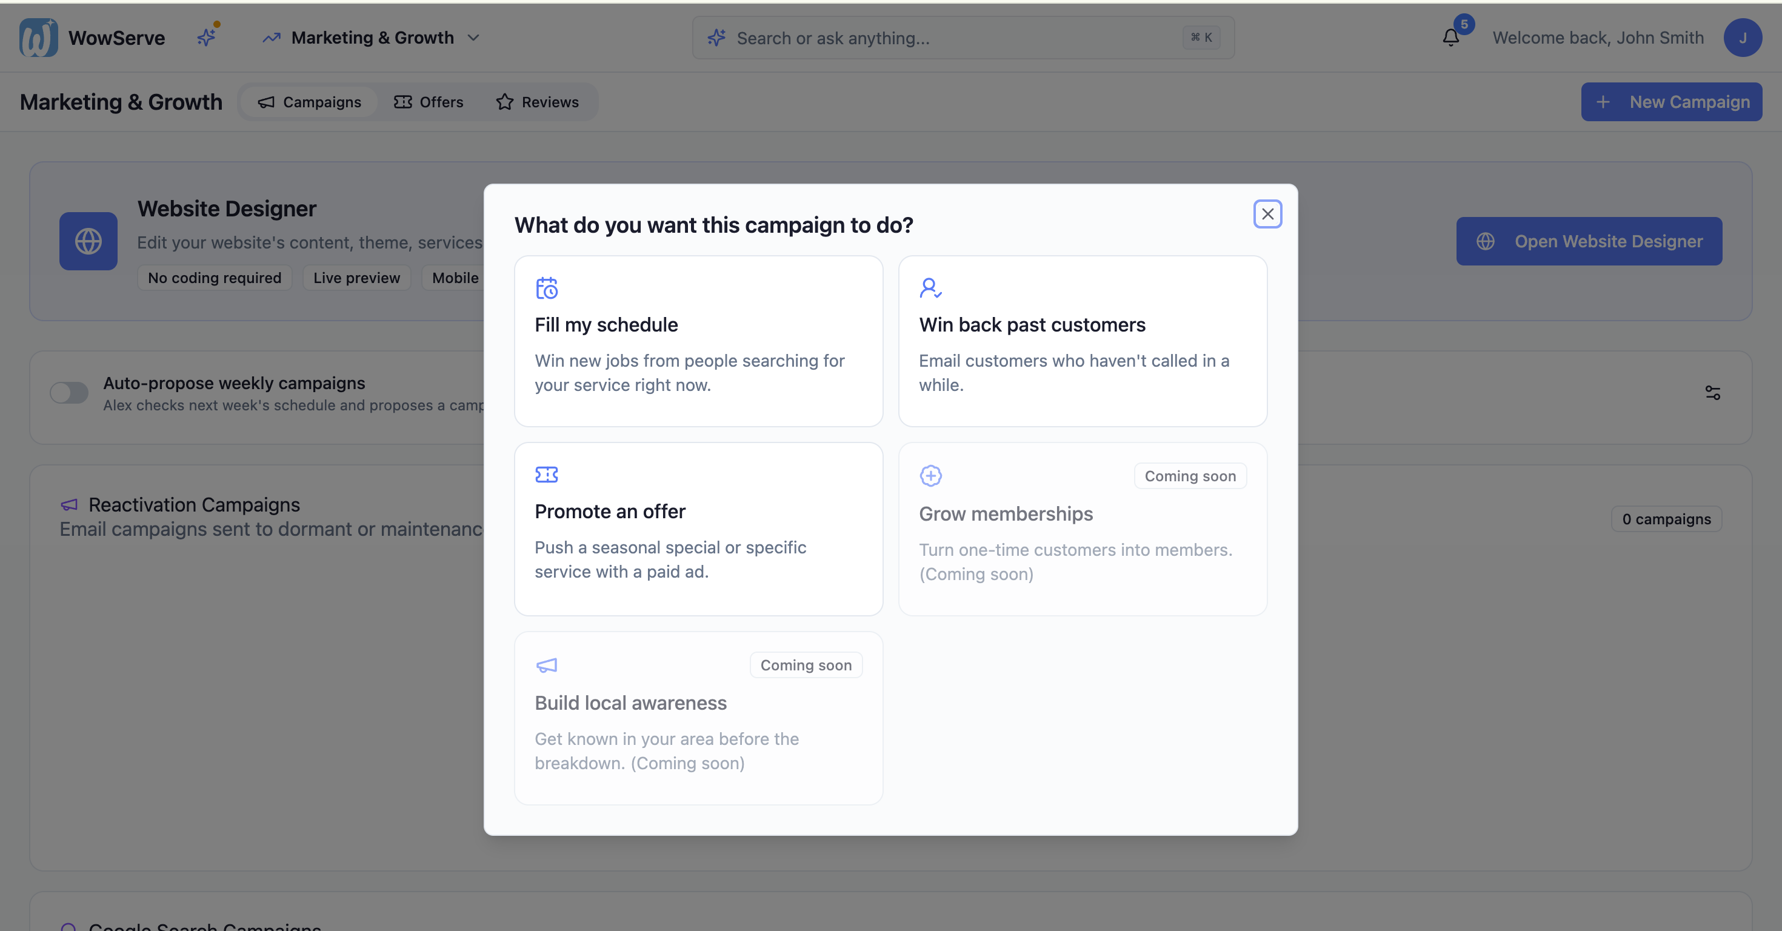Toggle Auto-propose weekly campaigns switch
Viewport: 1782px width, 931px height.
pyautogui.click(x=69, y=393)
